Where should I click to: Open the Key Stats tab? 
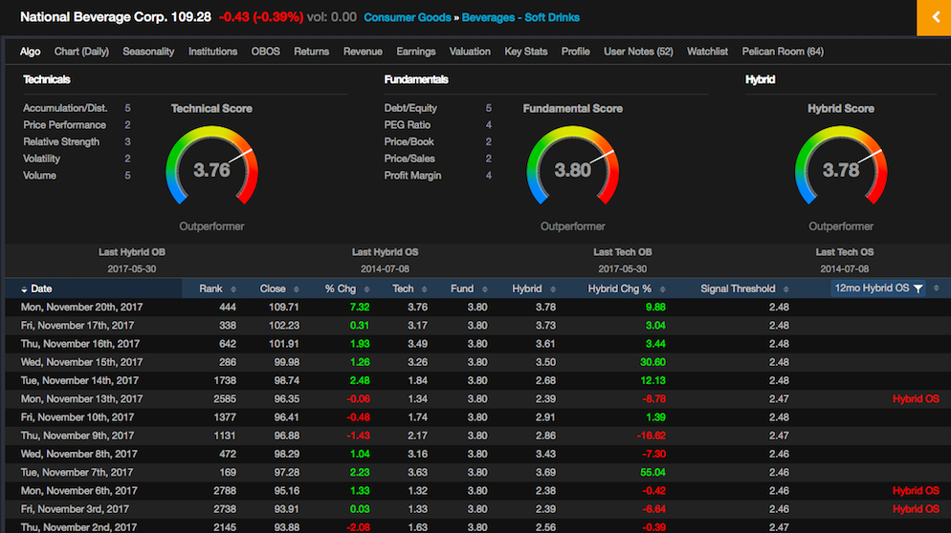pos(526,52)
